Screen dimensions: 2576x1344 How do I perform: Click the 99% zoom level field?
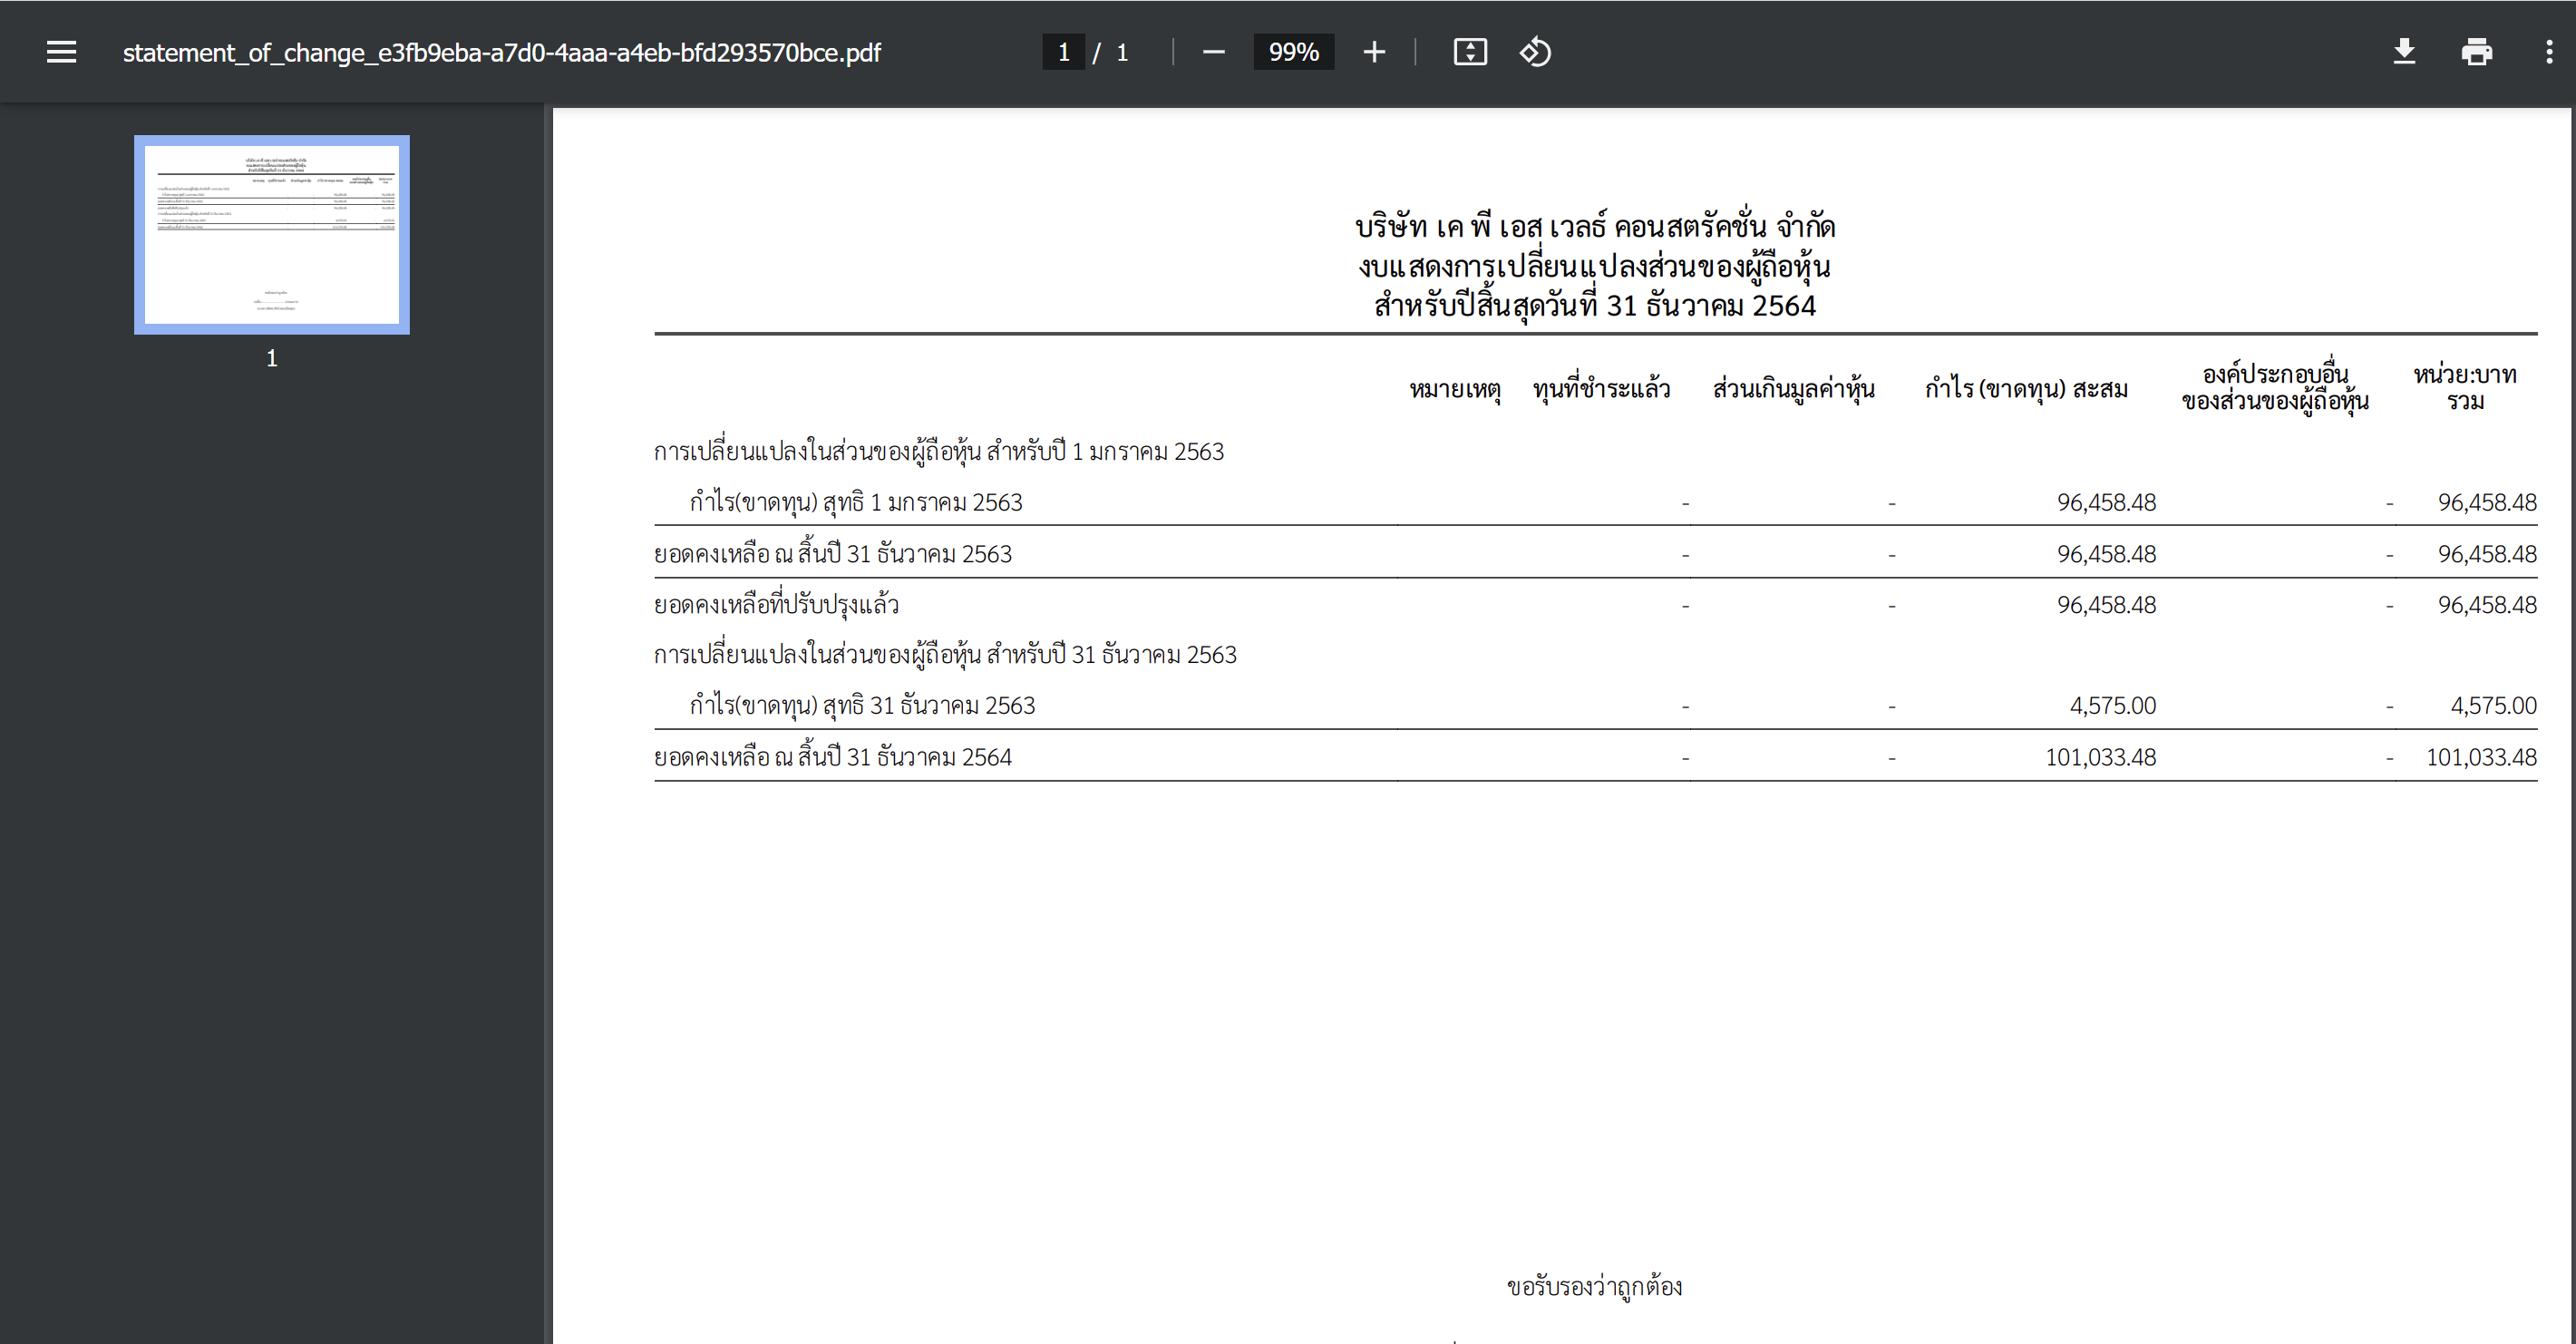[x=1293, y=52]
